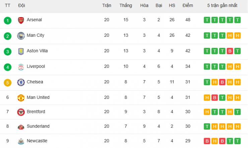Open the Chelsea crest icon
The image size is (248, 148).
point(21,82)
